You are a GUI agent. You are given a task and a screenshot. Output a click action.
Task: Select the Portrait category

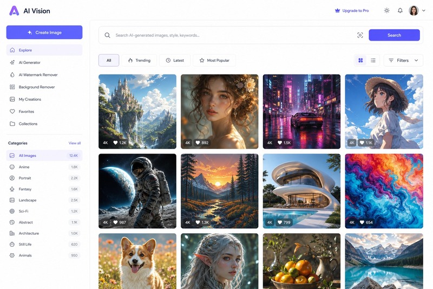pos(44,178)
